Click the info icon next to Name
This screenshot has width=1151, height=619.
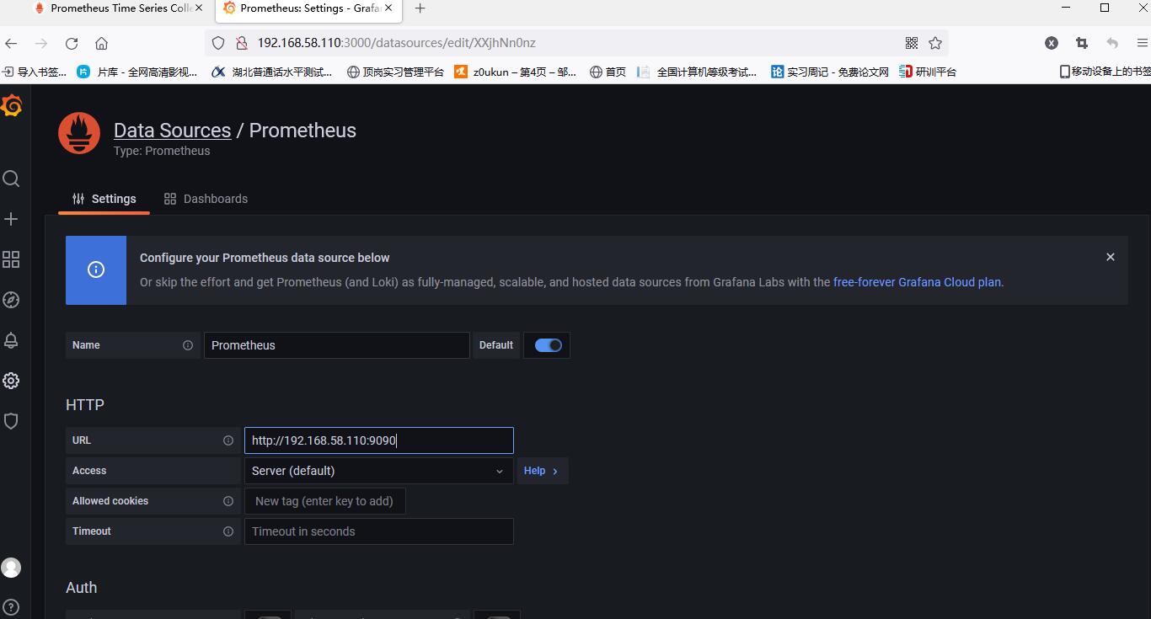[188, 345]
